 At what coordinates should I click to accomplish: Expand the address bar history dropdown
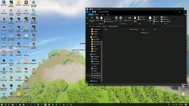tap(162, 26)
